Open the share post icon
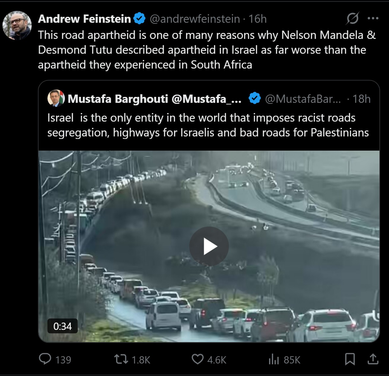This screenshot has height=376, width=389. click(373, 359)
